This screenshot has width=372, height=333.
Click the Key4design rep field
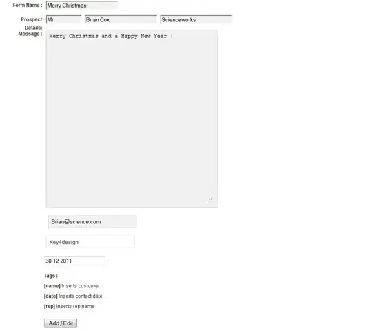[x=90, y=242]
